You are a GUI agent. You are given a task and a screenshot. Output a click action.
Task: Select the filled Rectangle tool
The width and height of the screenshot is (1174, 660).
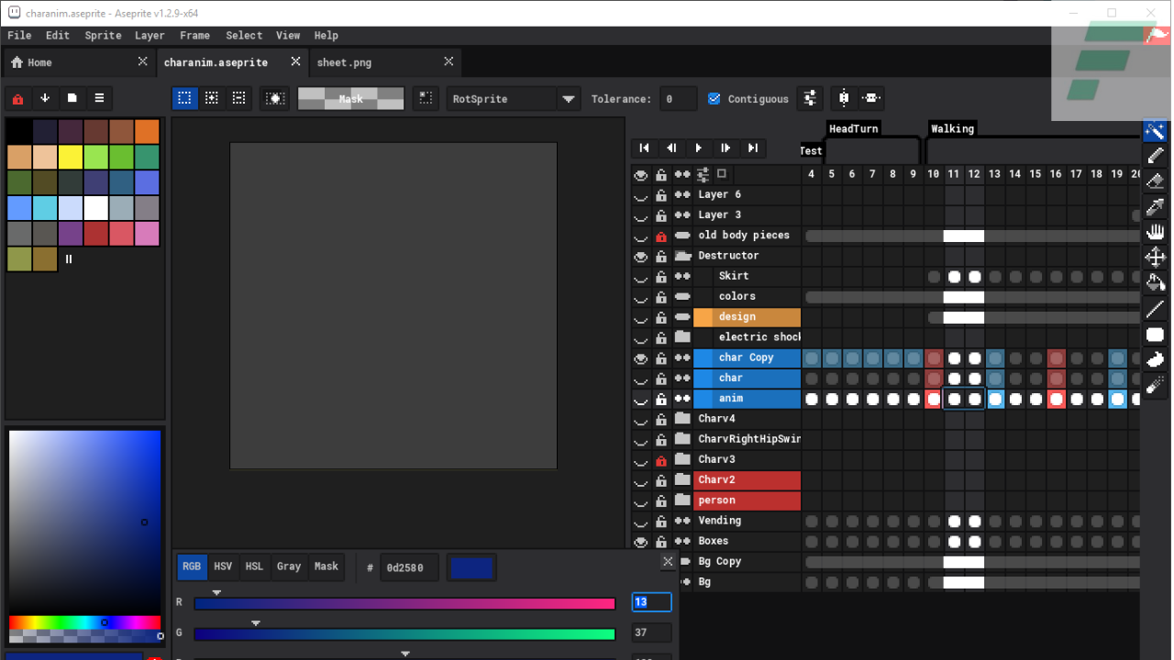point(1155,335)
